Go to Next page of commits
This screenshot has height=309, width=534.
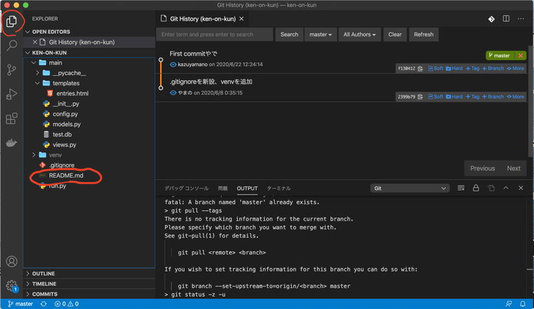(513, 168)
